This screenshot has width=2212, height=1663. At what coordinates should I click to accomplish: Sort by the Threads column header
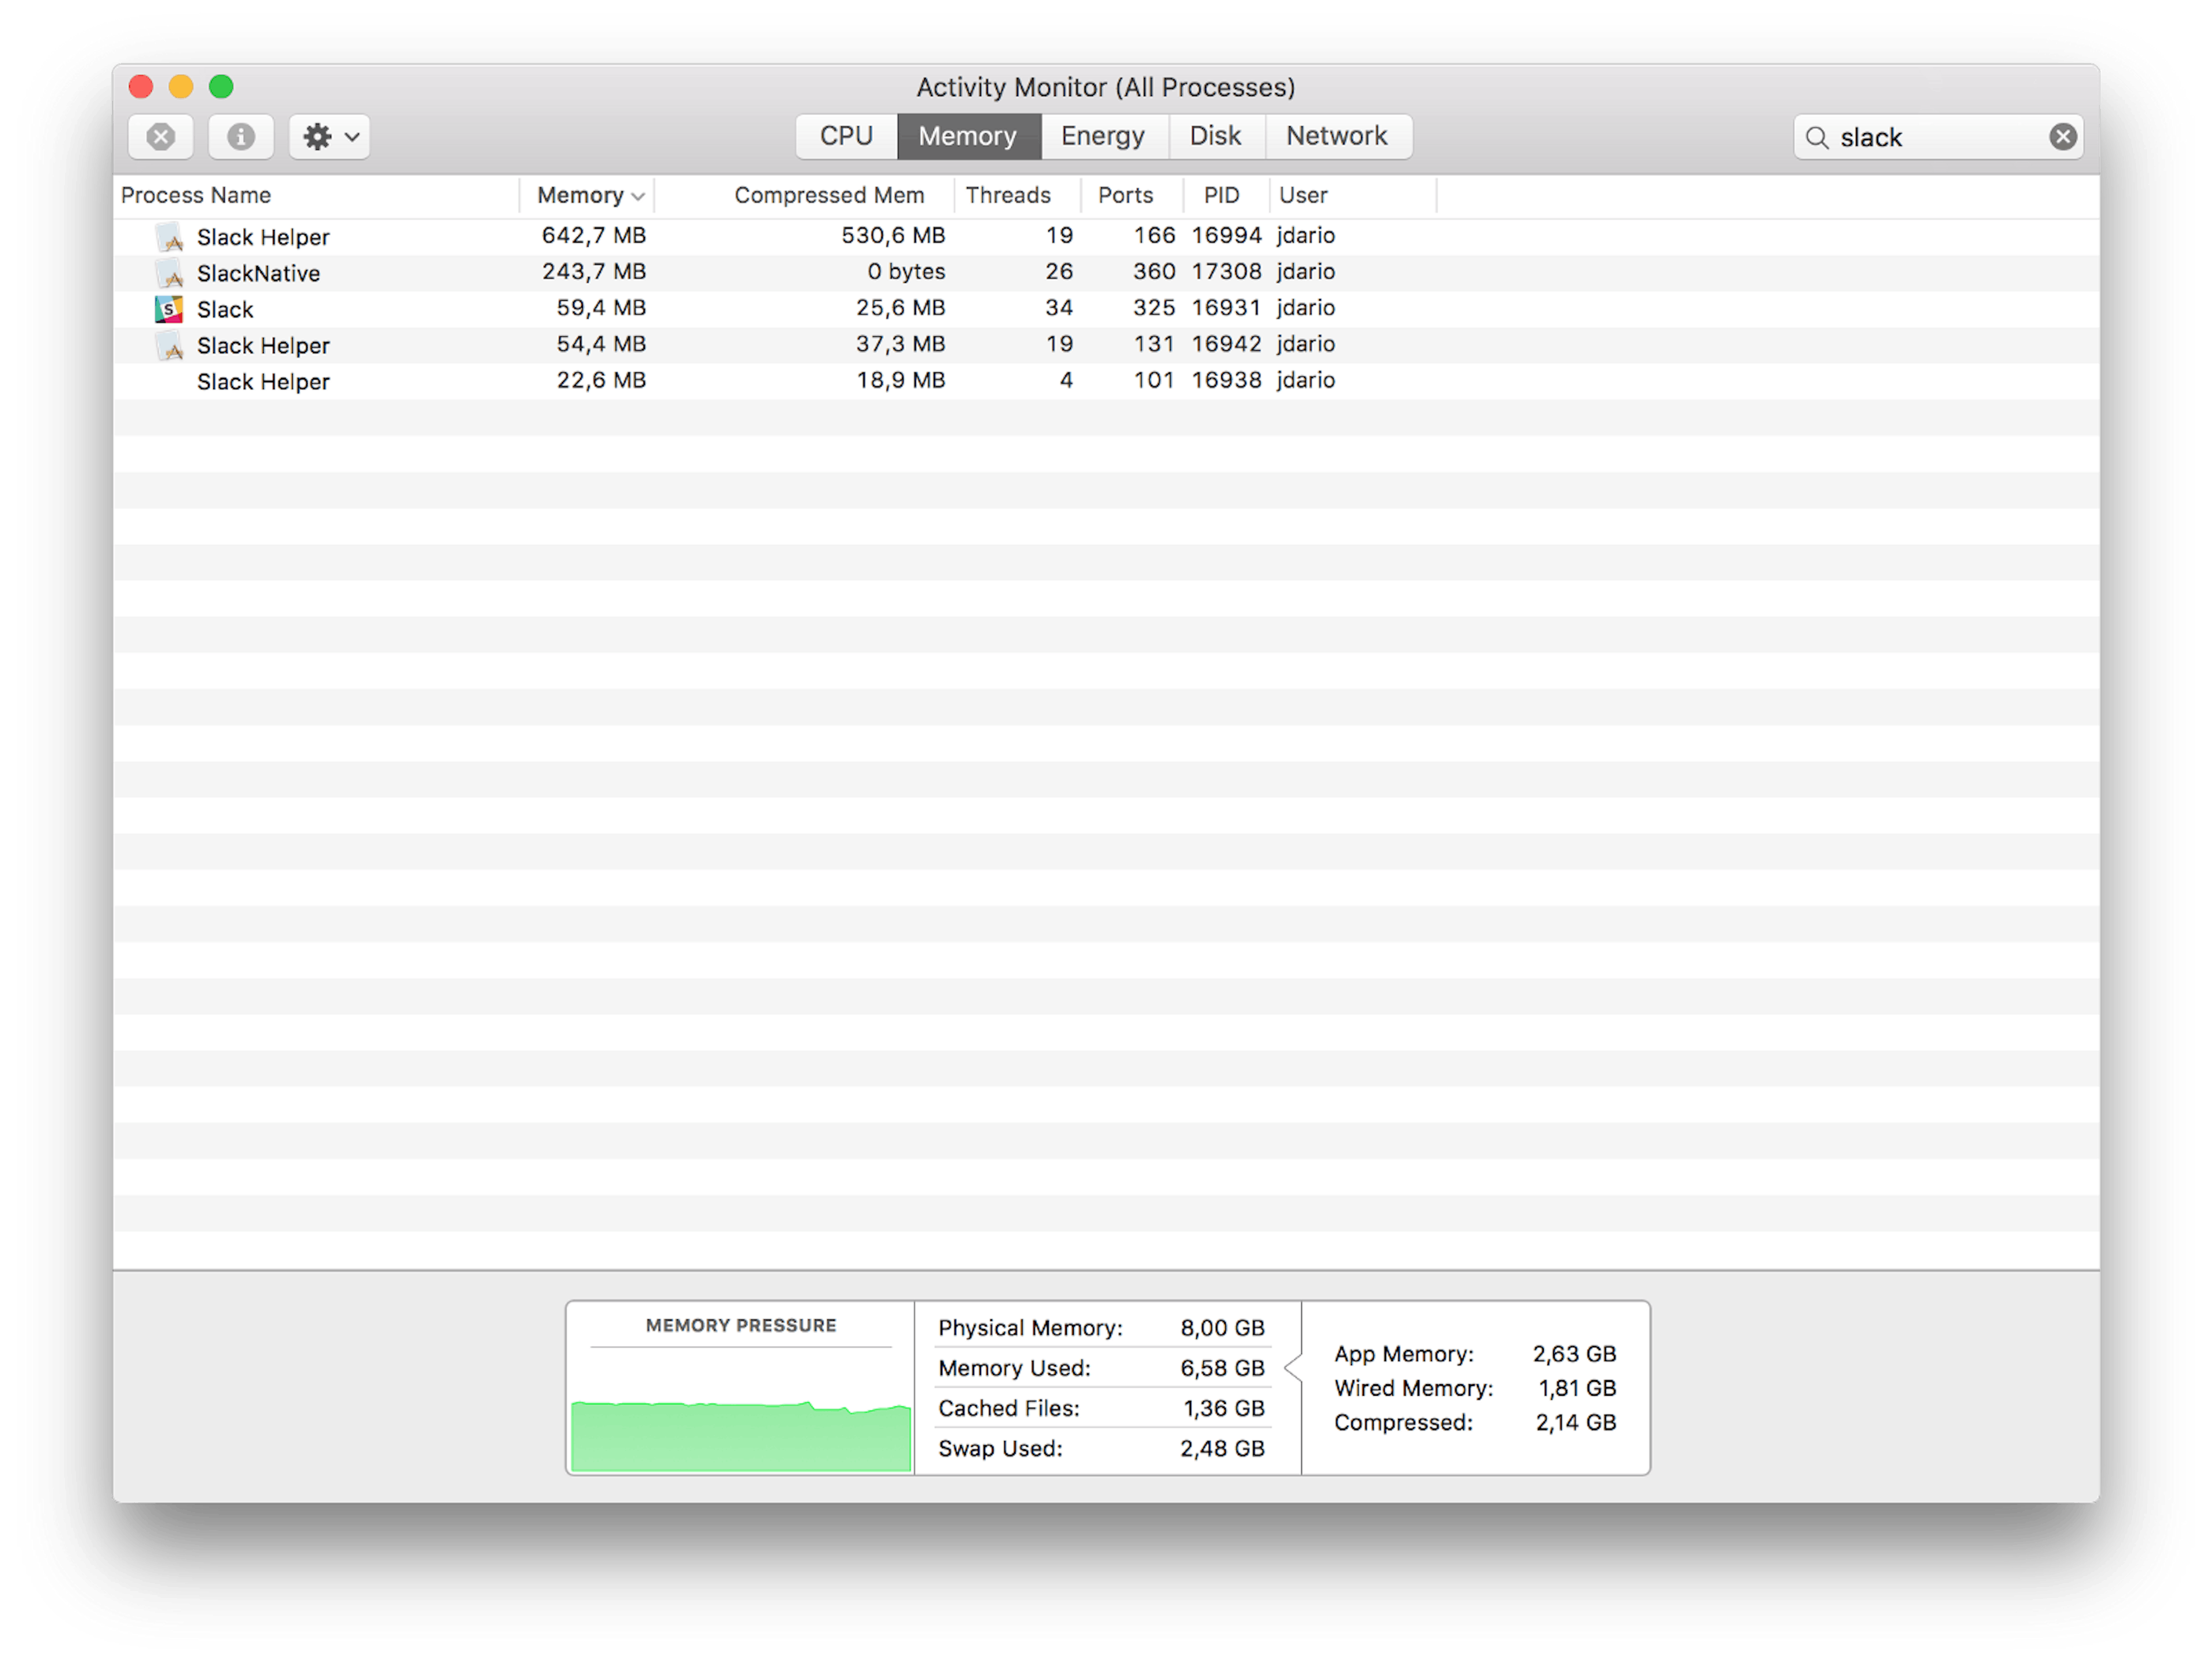point(1007,195)
